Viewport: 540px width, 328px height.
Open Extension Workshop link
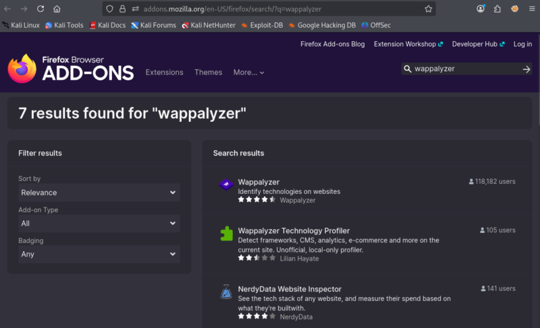point(408,44)
